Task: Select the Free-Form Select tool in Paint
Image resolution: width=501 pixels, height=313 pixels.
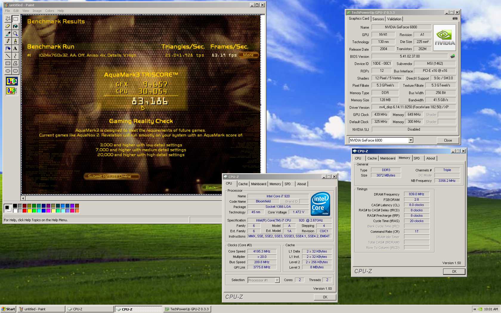Action: 8,19
